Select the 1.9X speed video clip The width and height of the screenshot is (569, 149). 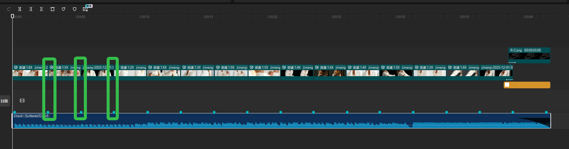click(x=231, y=73)
